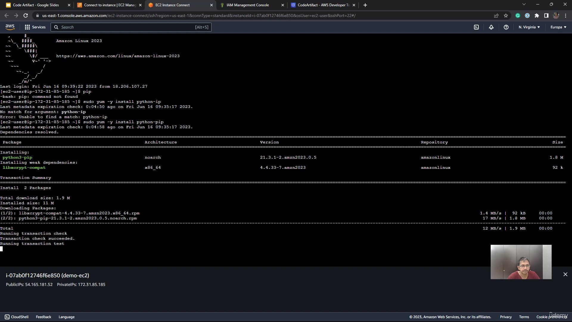Reload the current page

point(26,16)
